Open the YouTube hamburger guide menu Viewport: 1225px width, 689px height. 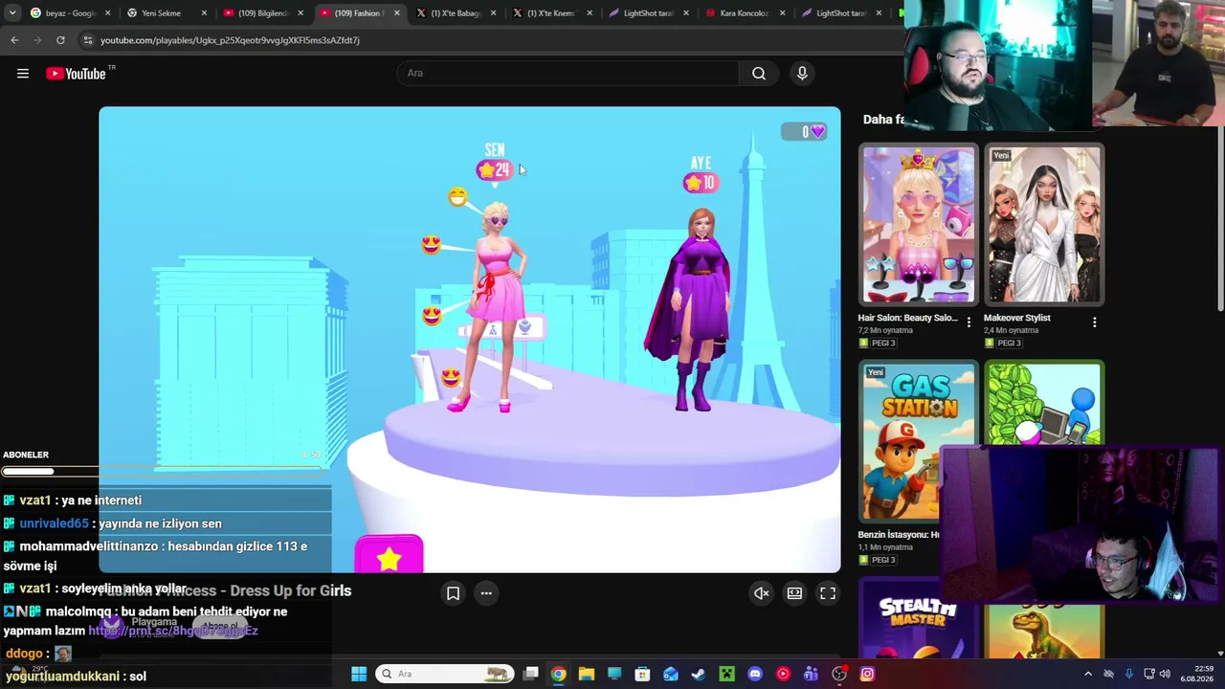tap(23, 74)
